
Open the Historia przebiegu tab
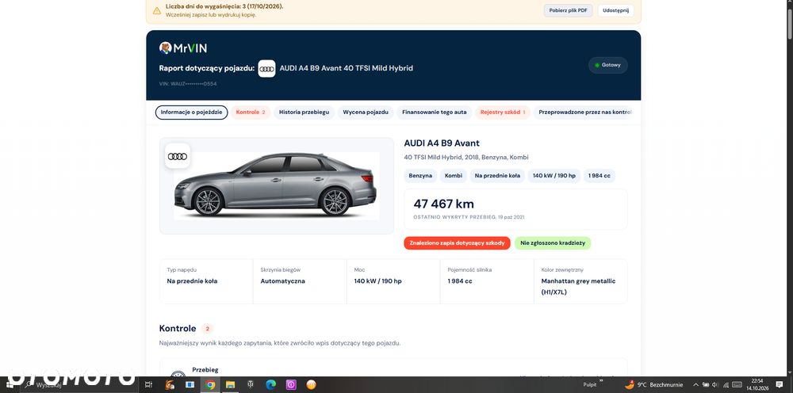click(x=304, y=113)
